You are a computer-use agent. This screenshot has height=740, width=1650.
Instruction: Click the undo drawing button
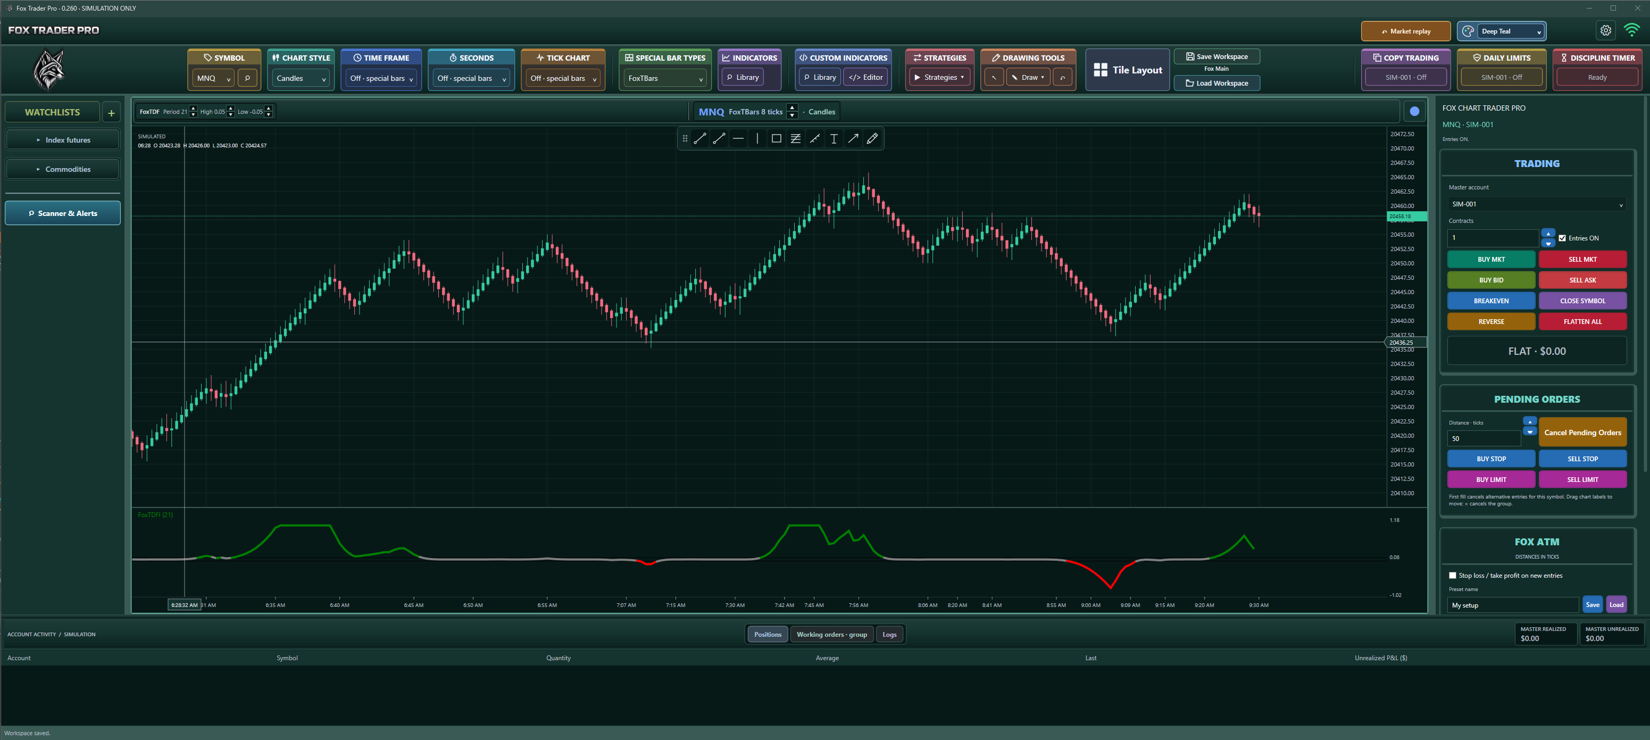(1063, 78)
